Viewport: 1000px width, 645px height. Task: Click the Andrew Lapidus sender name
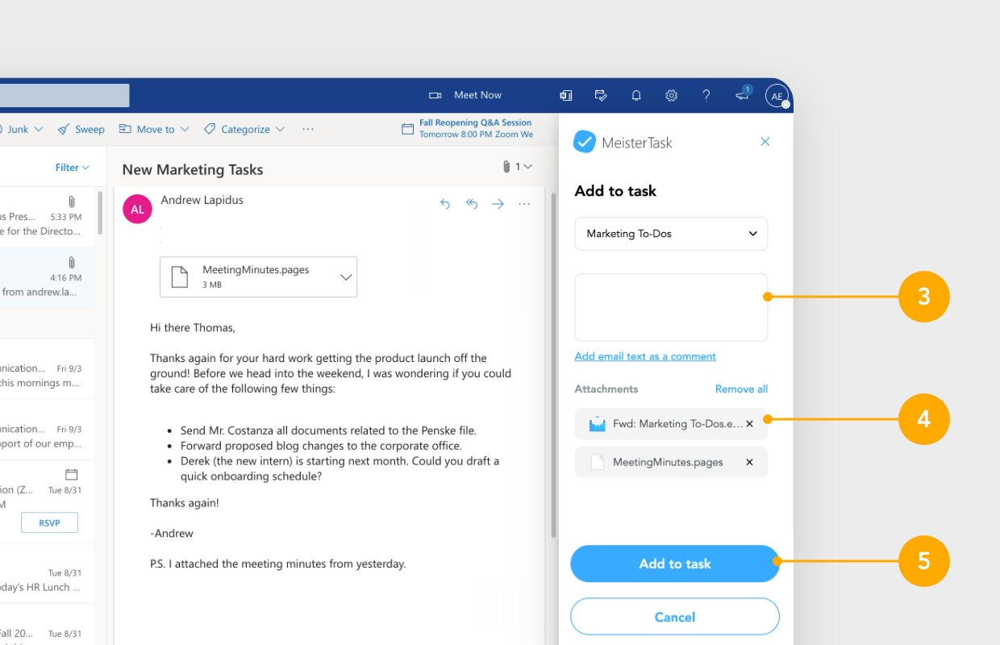click(x=202, y=200)
